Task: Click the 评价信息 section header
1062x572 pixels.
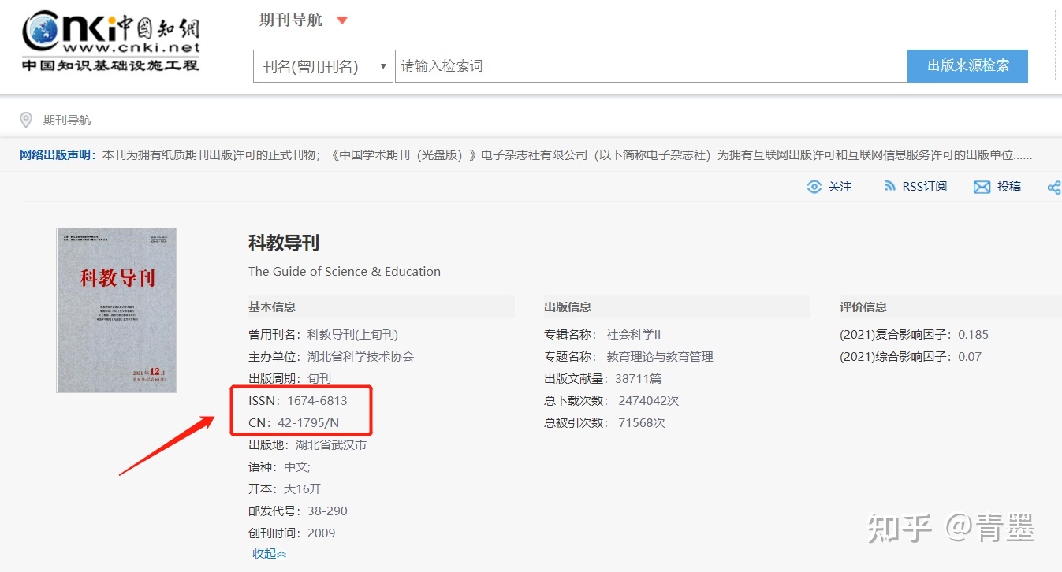Action: click(x=863, y=306)
